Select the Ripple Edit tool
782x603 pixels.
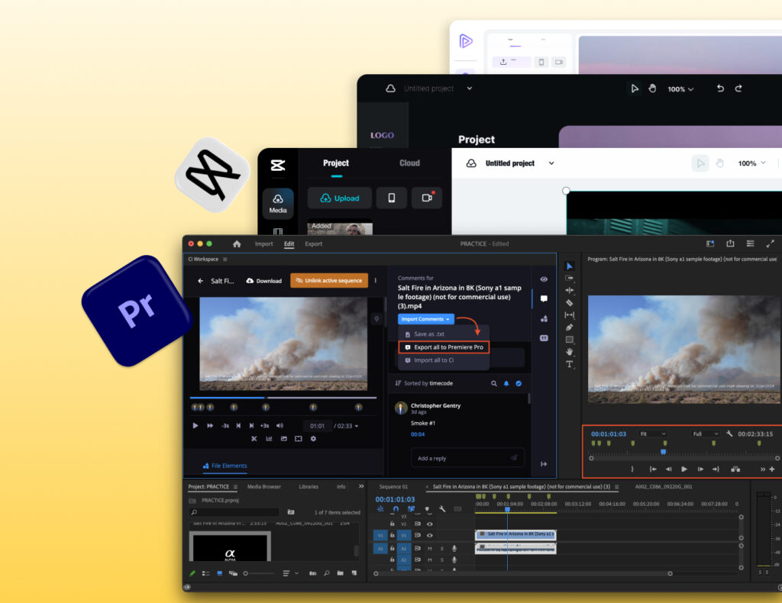[x=570, y=291]
